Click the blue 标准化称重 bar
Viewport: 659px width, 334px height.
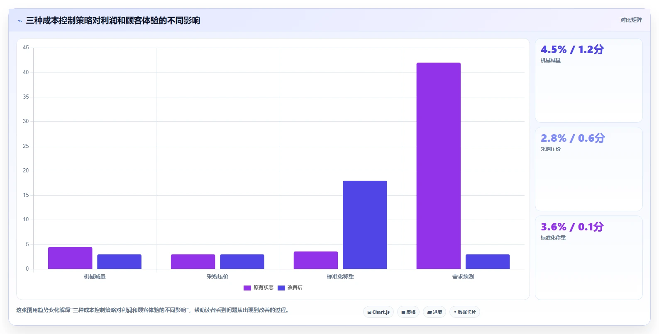(365, 225)
